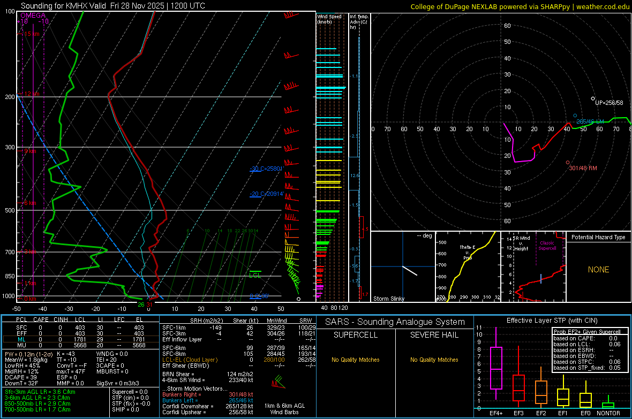Click 'Sfc-3km AGL LR = 3.6 C/km'
632x419 pixels.
40,392
